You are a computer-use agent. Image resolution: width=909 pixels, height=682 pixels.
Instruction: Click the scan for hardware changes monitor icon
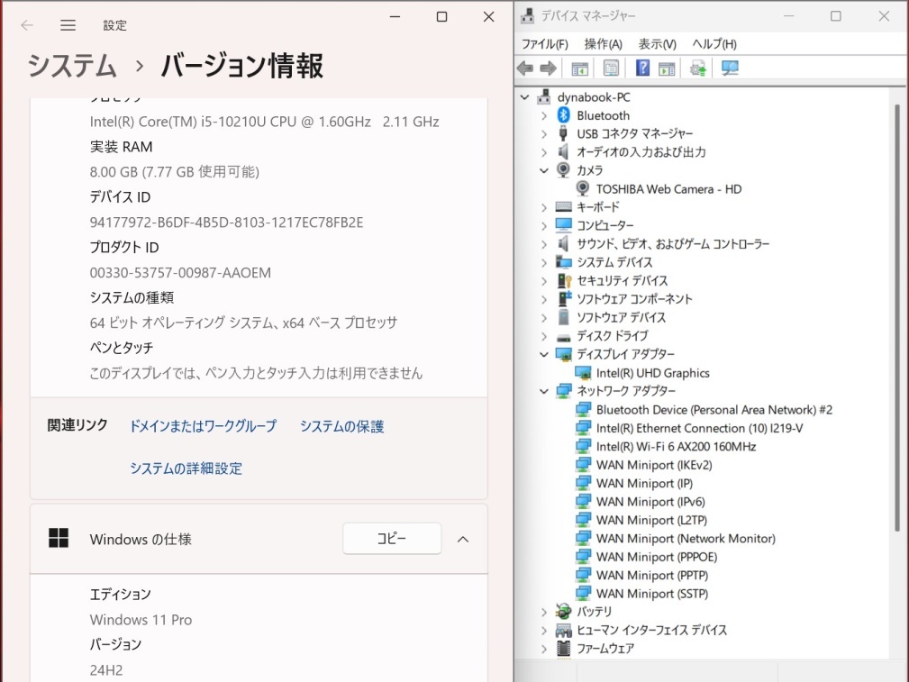point(730,68)
